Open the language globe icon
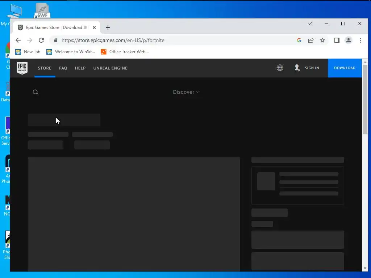The image size is (371, 278). [280, 68]
